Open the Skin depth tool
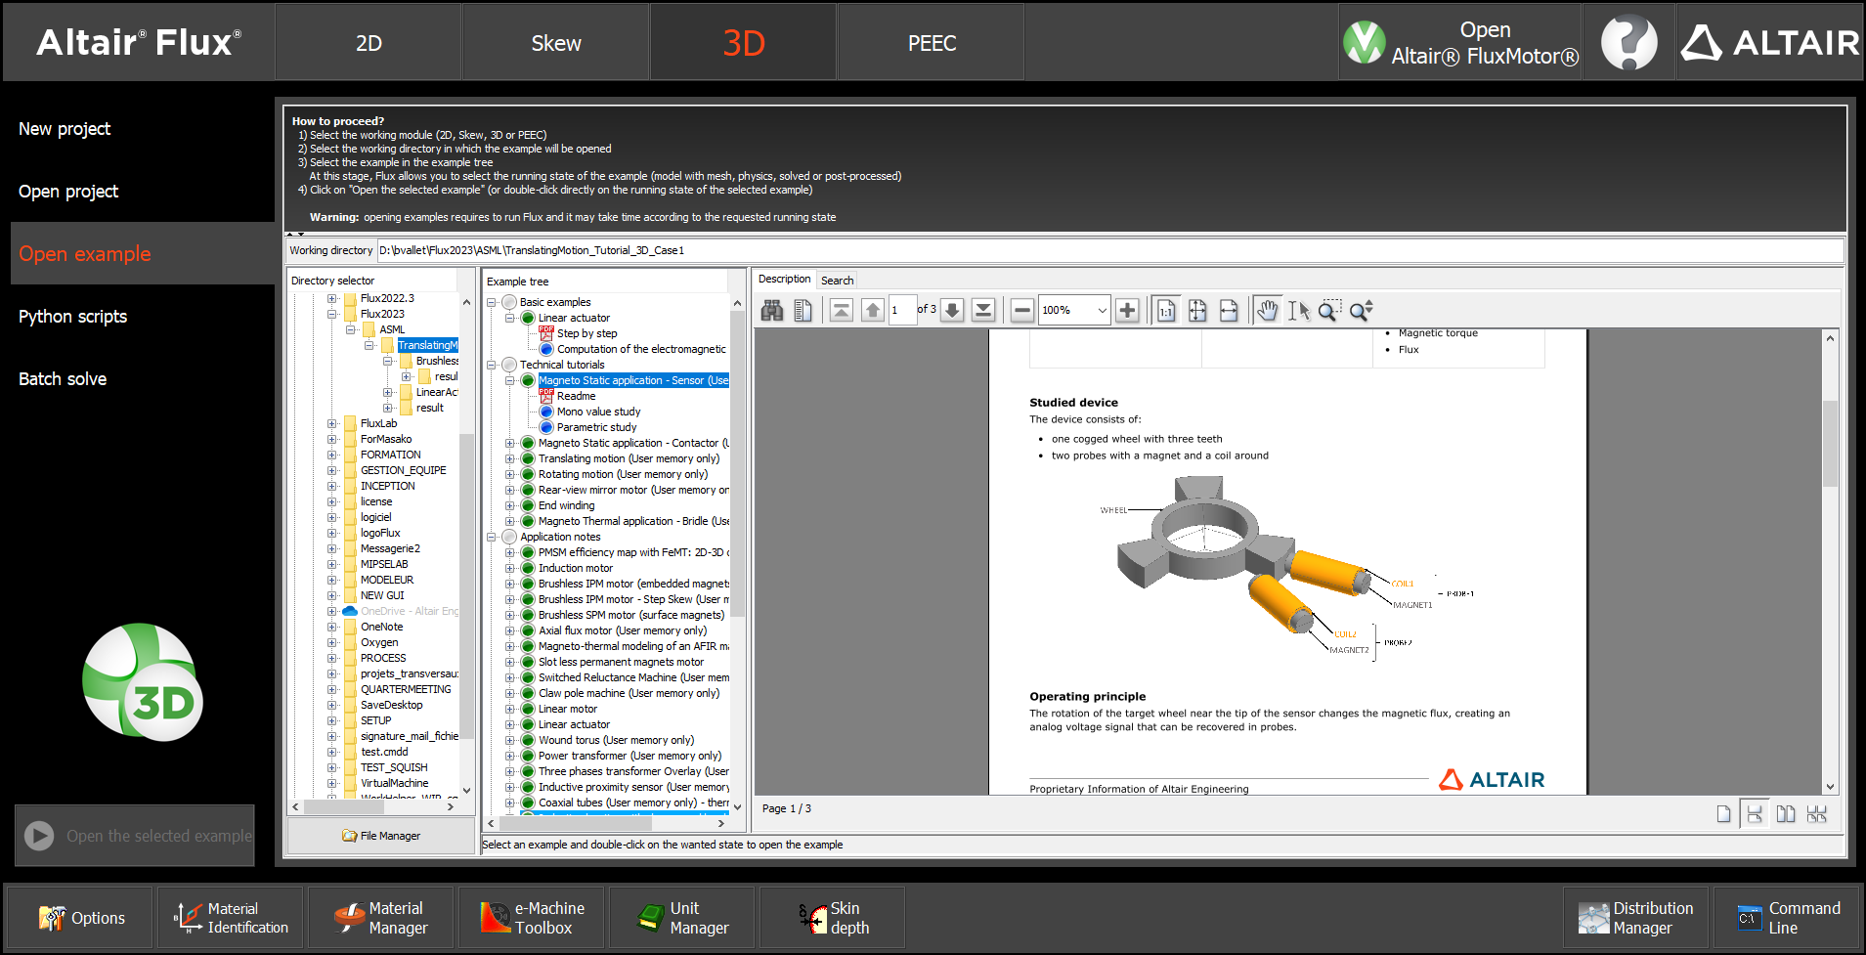Image resolution: width=1866 pixels, height=955 pixels. tap(833, 918)
